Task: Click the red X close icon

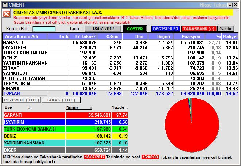Action: pos(7,14)
